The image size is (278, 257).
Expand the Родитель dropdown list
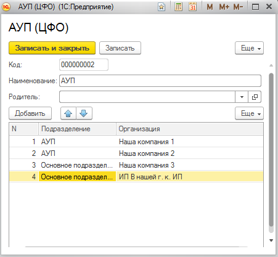pos(242,97)
